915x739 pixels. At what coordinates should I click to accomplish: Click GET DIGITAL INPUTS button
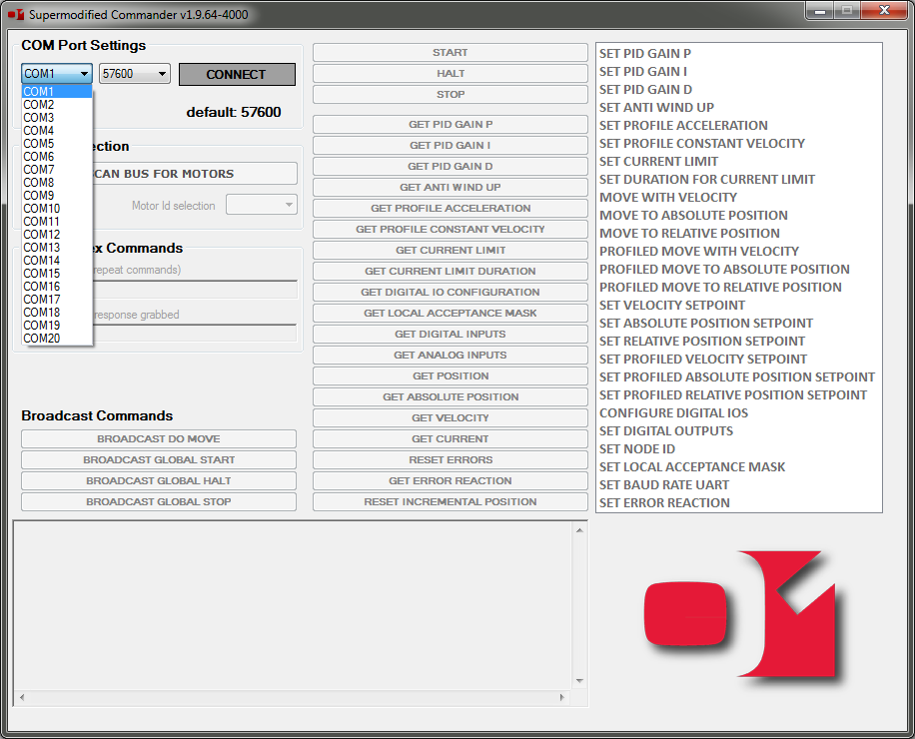[x=450, y=335]
